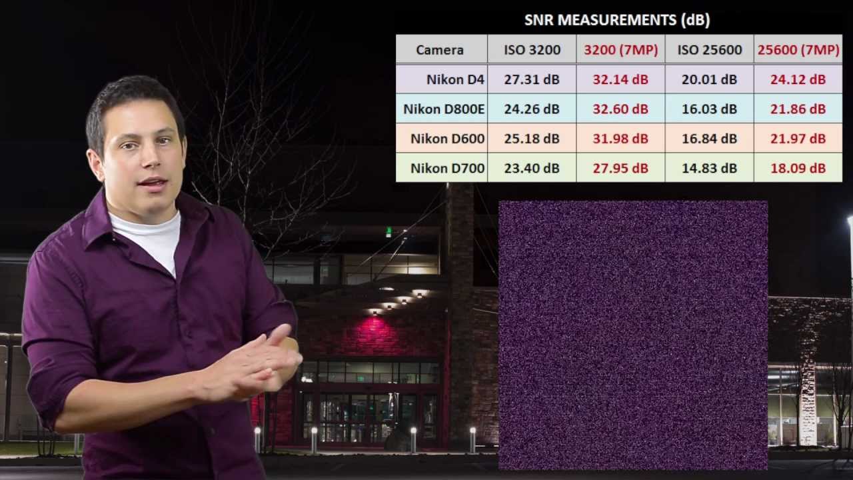The height and width of the screenshot is (480, 853).
Task: Select the "18.09 dB" value
Action: click(x=798, y=168)
